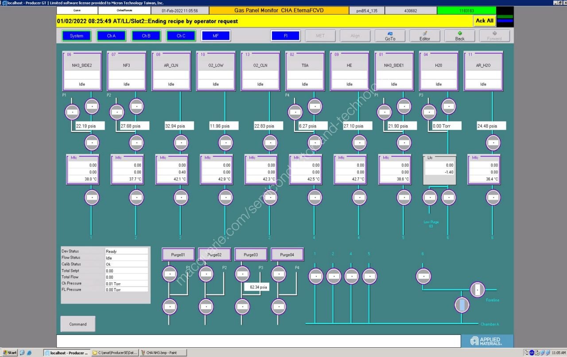Screen dimensions: 567x357
Task: Open the C:\amat\ProducerSE folder taskbar item
Action: (114, 353)
